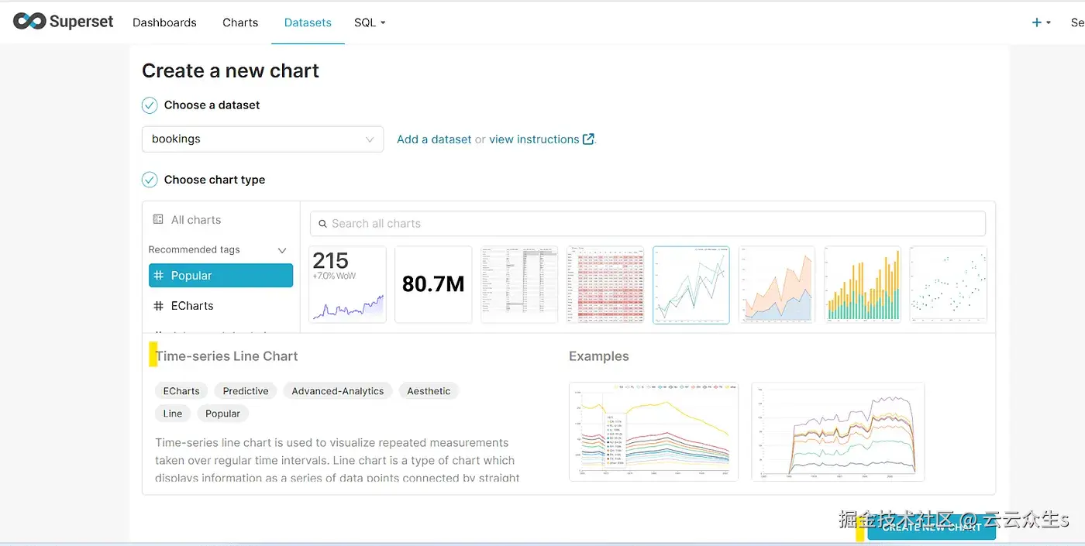The image size is (1085, 546).
Task: Click the search magnifier icon
Action: point(322,224)
